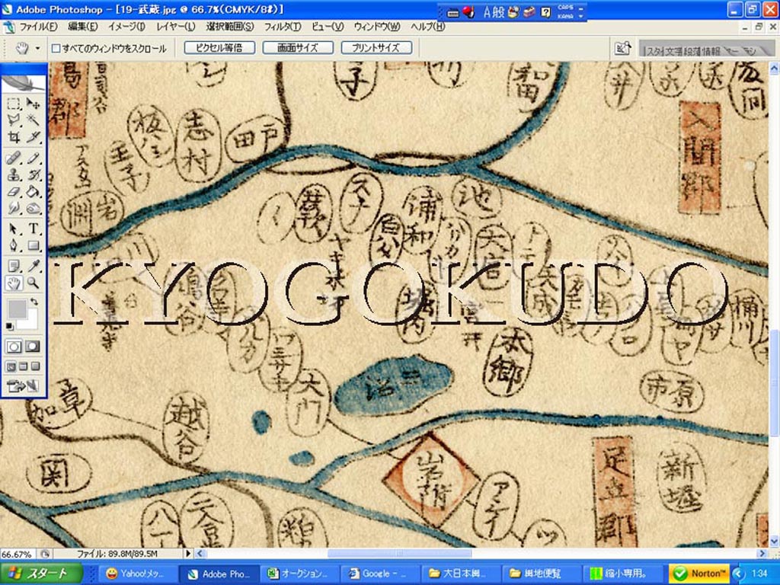Pick the Path Selection arrow tool
This screenshot has width=780, height=585.
pyautogui.click(x=14, y=229)
